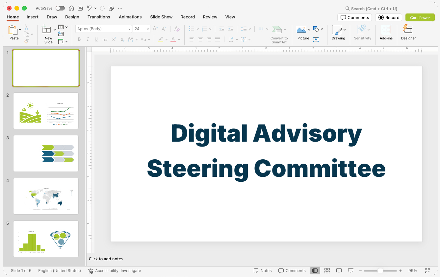The height and width of the screenshot is (277, 440).
Task: Click the font color red swatch button
Action: pyautogui.click(x=173, y=39)
